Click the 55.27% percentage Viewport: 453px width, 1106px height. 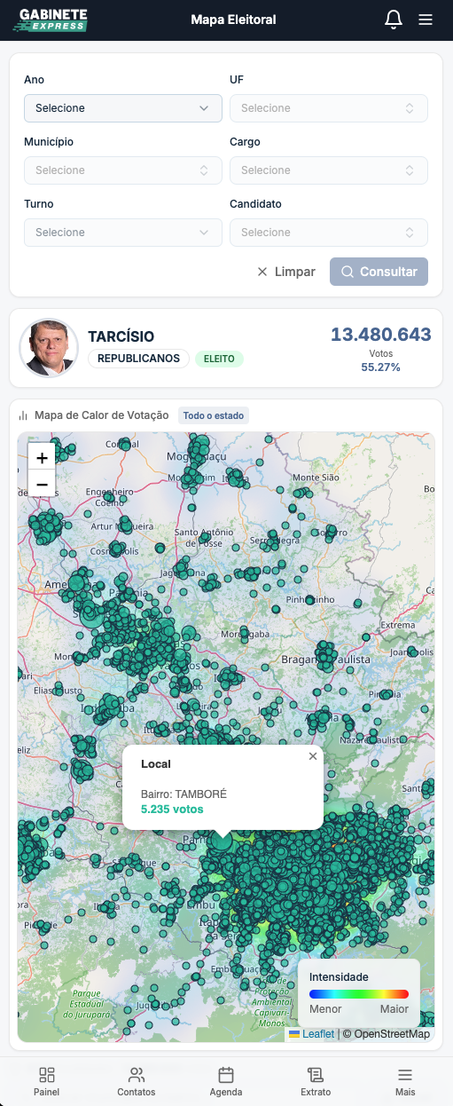point(381,367)
